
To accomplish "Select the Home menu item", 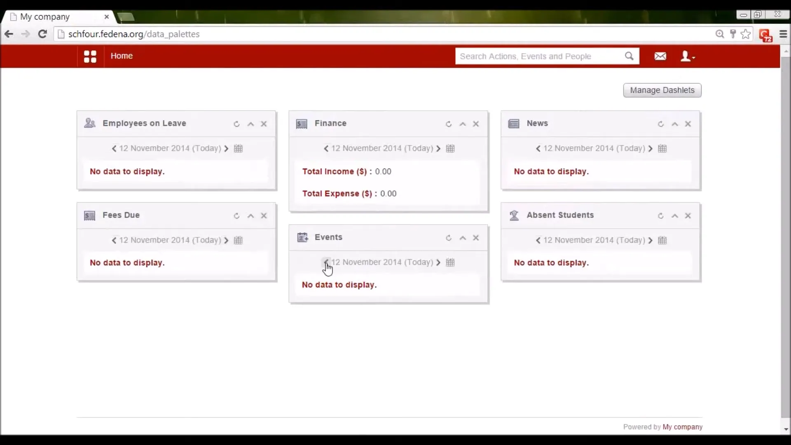I will click(122, 56).
